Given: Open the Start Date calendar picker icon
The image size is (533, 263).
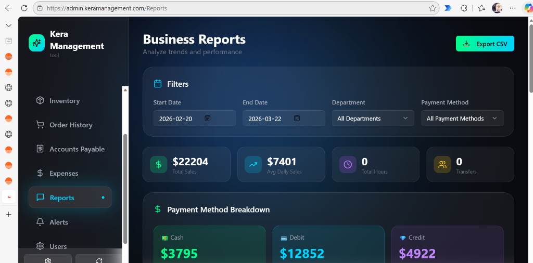Looking at the screenshot, I should [208, 118].
